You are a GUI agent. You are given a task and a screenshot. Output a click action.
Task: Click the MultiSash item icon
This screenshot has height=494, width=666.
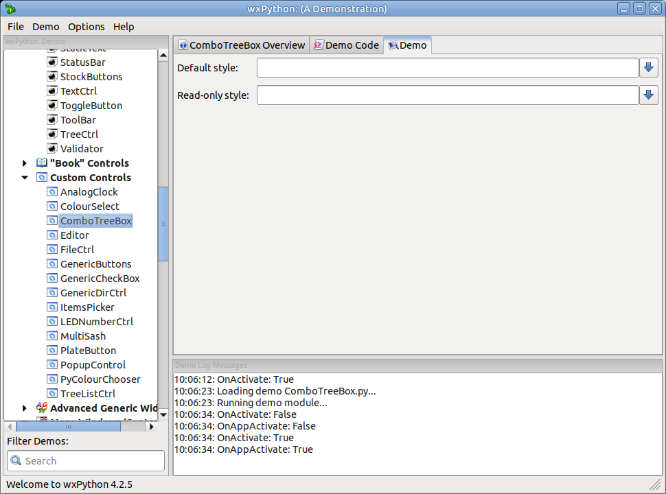tap(51, 336)
